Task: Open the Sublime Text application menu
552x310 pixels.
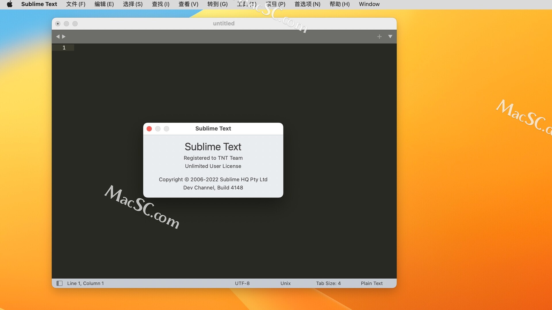Action: 39,4
